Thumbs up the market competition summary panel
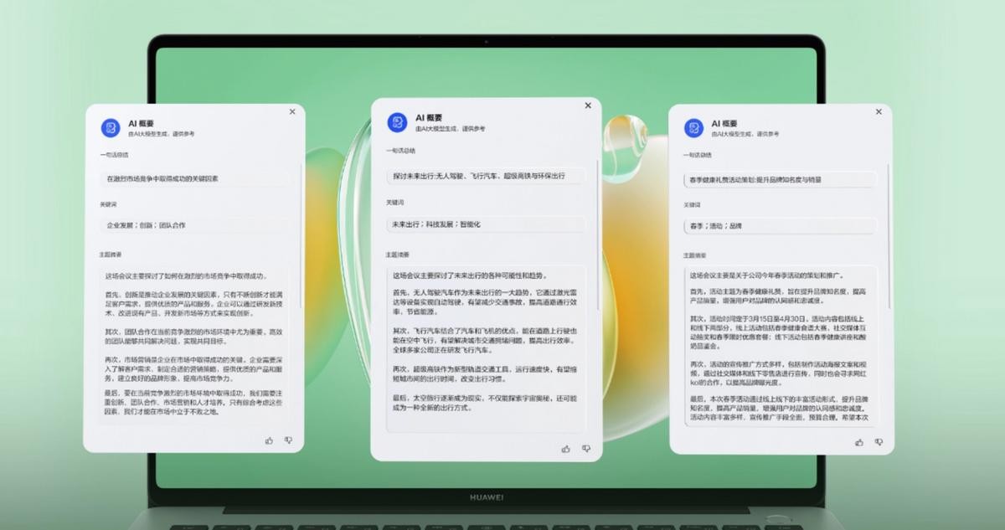Image resolution: width=1005 pixels, height=530 pixels. click(269, 440)
